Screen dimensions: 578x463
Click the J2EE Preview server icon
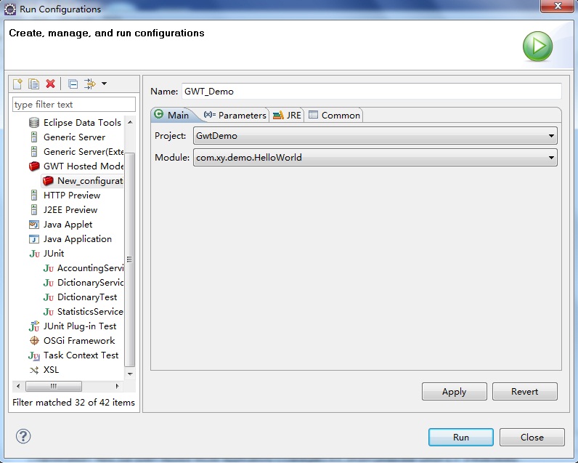click(34, 210)
